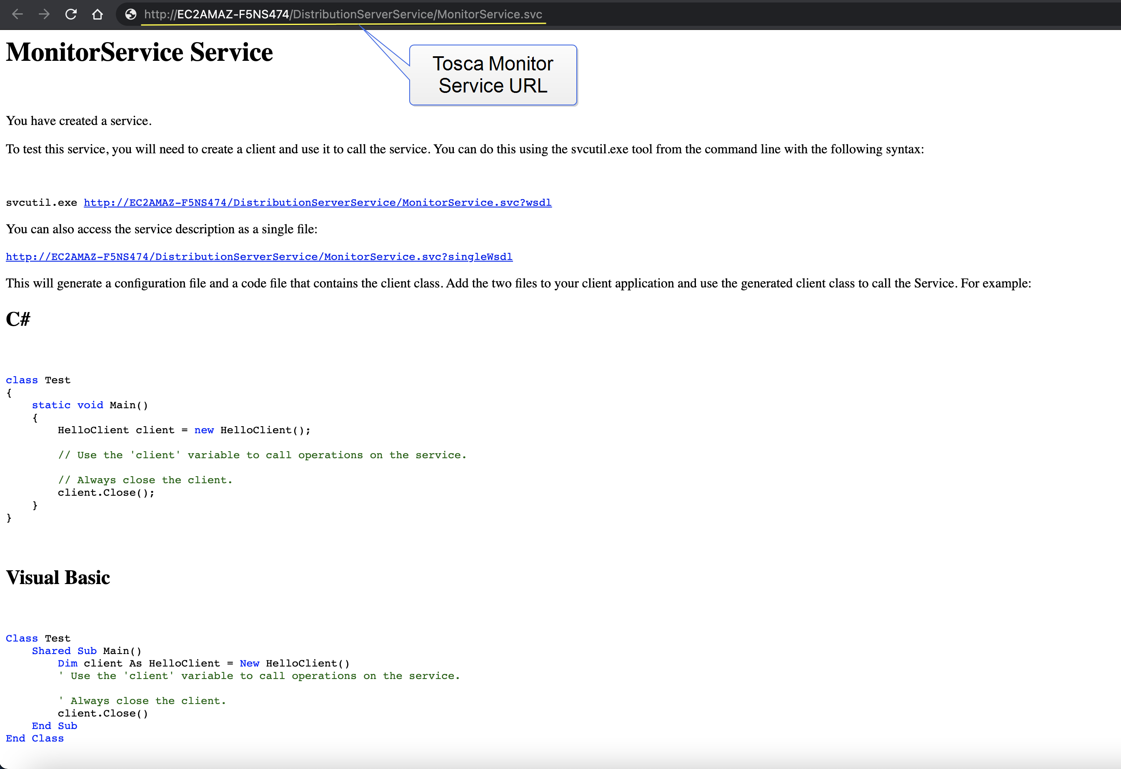Click the Tosca Monitor Service URL callout
This screenshot has height=769, width=1121.
[493, 75]
